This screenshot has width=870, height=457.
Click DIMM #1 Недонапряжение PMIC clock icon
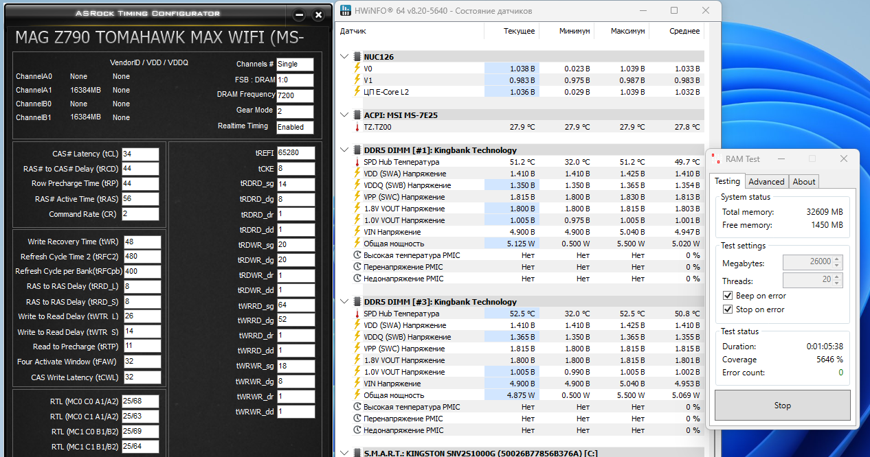[357, 279]
